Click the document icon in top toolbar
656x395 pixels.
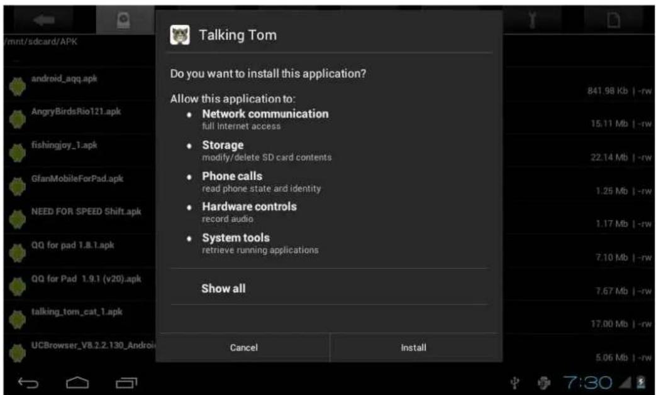point(613,19)
